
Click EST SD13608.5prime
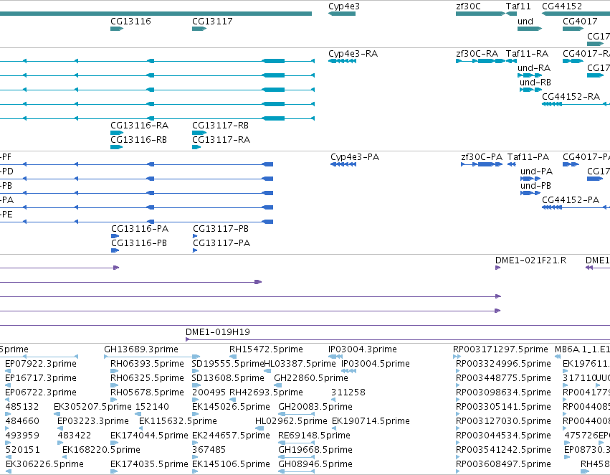228,378
